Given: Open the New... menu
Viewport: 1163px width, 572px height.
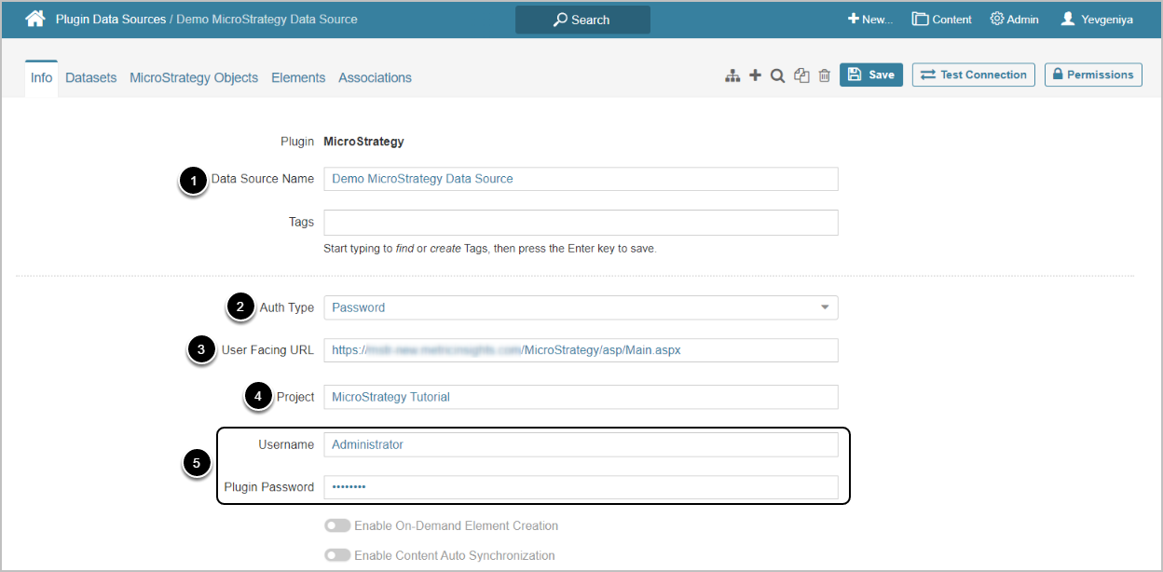Looking at the screenshot, I should tap(869, 19).
